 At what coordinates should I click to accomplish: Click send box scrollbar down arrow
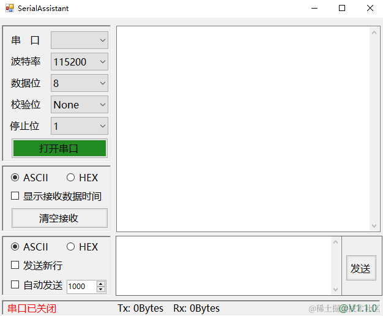point(336,290)
